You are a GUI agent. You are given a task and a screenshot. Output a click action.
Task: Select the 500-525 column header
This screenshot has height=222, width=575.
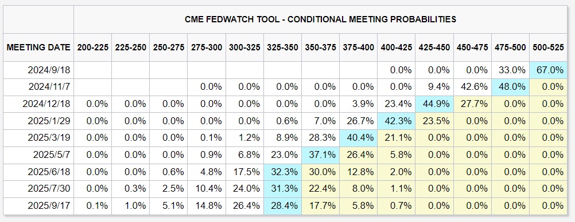[548, 47]
